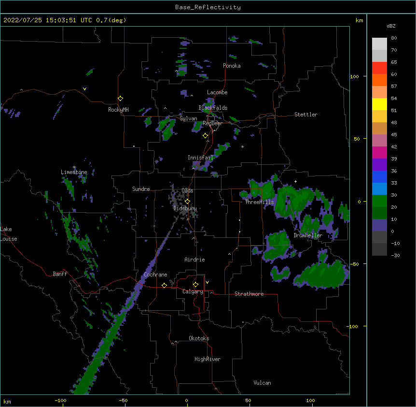416x407 pixels.
Task: Select the yellow diamond marker above Calgary label
Action: 195,285
